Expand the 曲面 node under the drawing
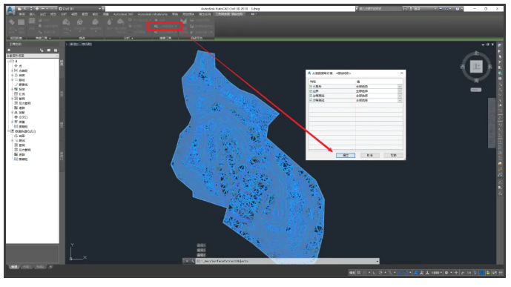This screenshot has width=511, height=287. (x=13, y=75)
